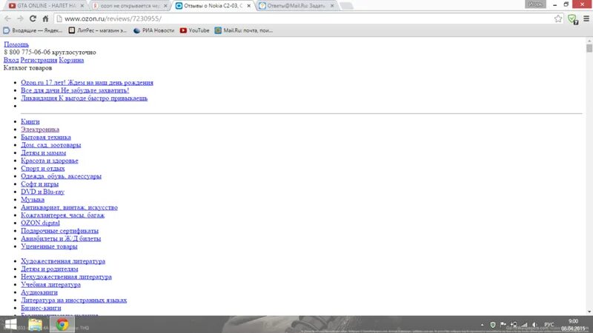The image size is (593, 333).
Task: Open the ЛитРес bookmark
Action: point(98,30)
